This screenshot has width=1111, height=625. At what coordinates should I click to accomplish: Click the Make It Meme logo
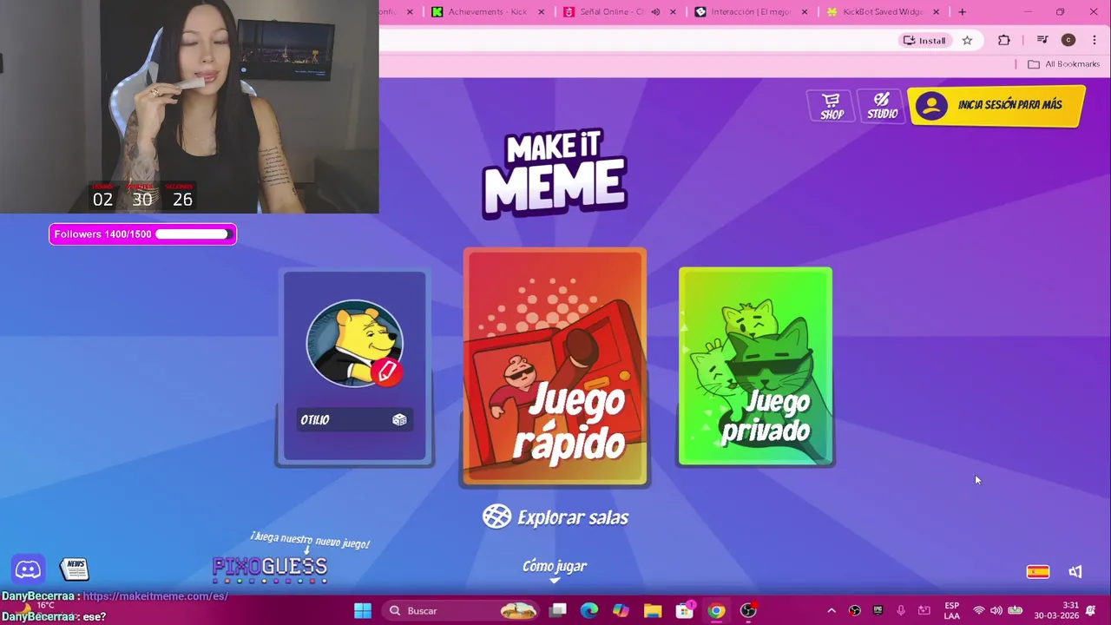555,174
